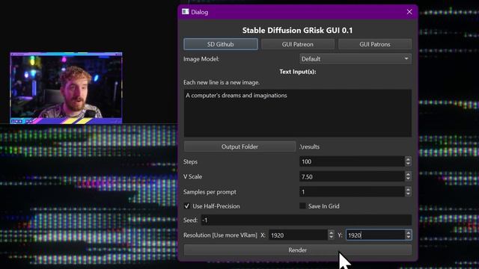Click into the text prompt input area
This screenshot has width=479, height=269.
(298, 113)
